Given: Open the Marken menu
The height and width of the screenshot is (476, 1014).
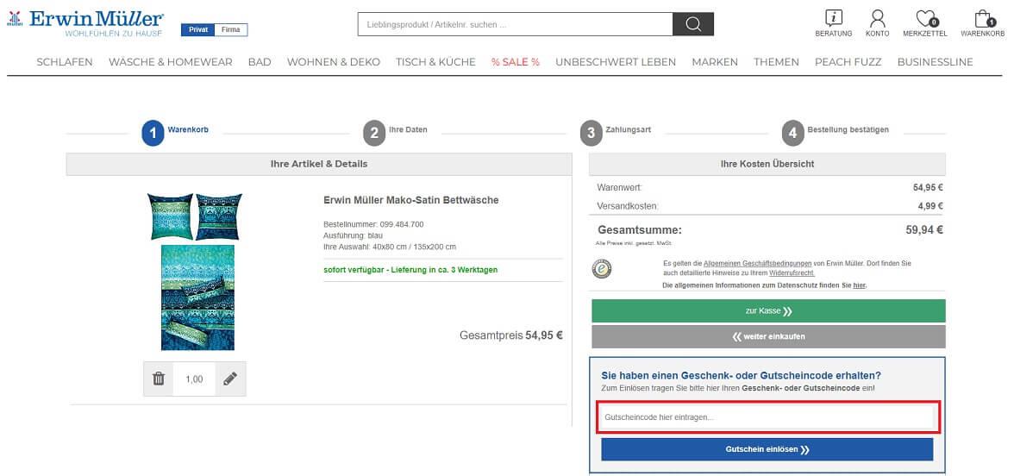Looking at the screenshot, I should tap(715, 62).
